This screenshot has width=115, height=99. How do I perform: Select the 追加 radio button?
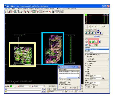click(91, 87)
